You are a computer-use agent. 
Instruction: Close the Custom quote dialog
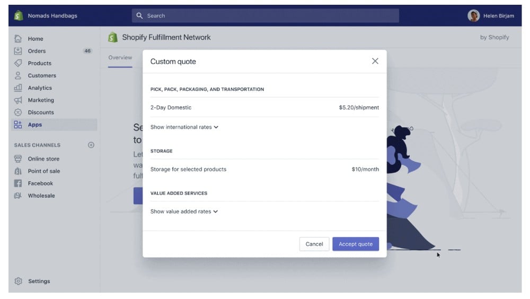pyautogui.click(x=375, y=61)
